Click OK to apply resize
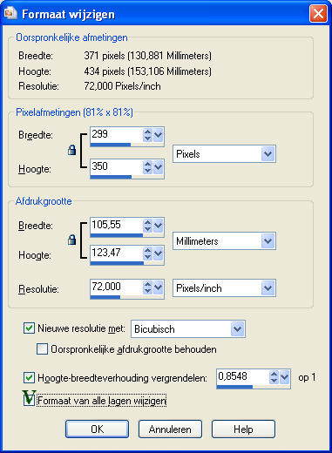The height and width of the screenshot is (453, 332). pyautogui.click(x=97, y=429)
